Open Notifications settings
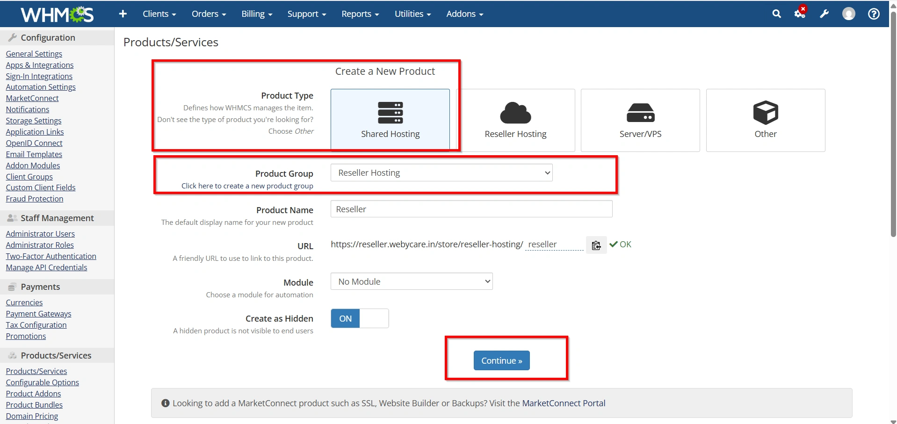Image resolution: width=897 pixels, height=424 pixels. 28,109
